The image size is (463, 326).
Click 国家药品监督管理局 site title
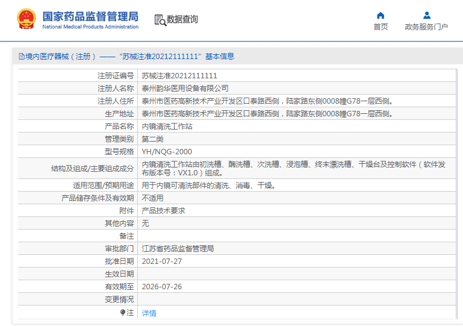pyautogui.click(x=90, y=16)
